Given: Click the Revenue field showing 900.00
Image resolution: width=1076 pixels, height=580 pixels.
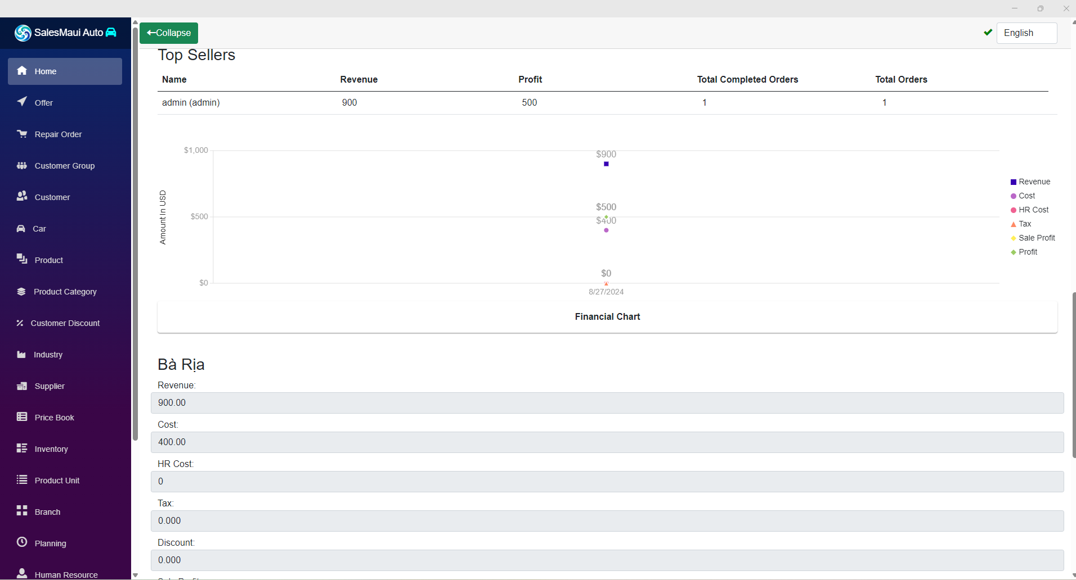Looking at the screenshot, I should click(607, 403).
